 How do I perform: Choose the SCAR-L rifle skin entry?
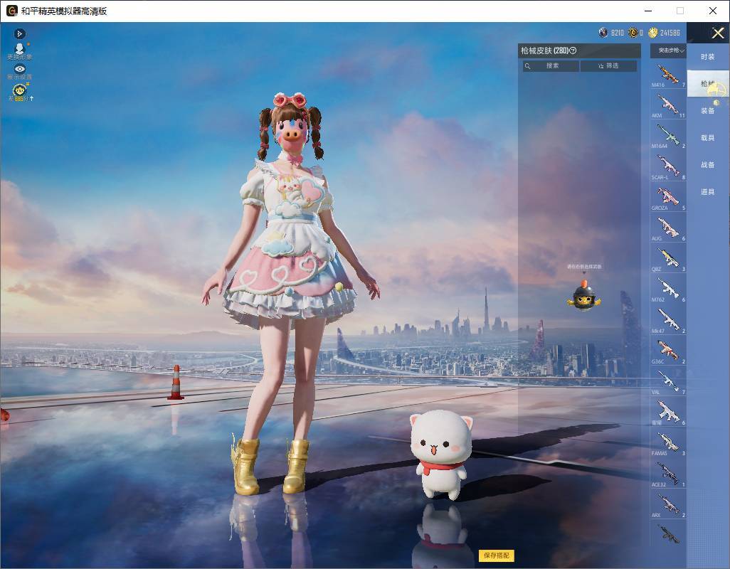(668, 166)
